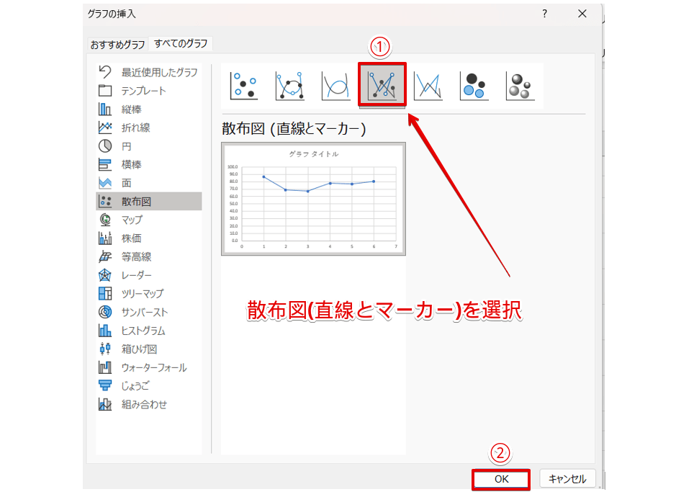Select 最近使用したグラフ in the list
The height and width of the screenshot is (497, 676).
pyautogui.click(x=159, y=72)
